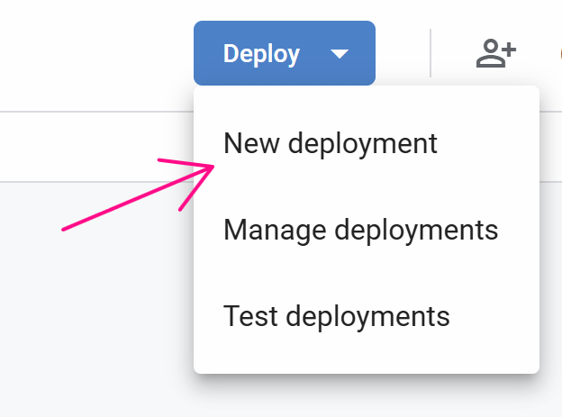
Task: Click the Deploy dropdown caret arrow
Action: click(x=339, y=54)
